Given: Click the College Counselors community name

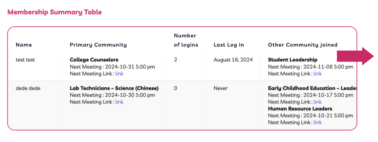Looking at the screenshot, I should pyautogui.click(x=94, y=60).
